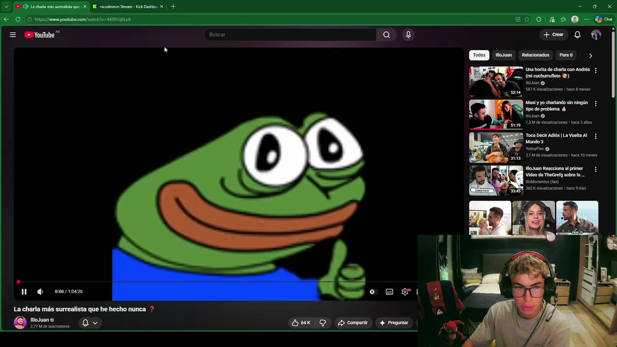Open IlloJuan channel name link
Screen dimensions: 617x347
40,320
